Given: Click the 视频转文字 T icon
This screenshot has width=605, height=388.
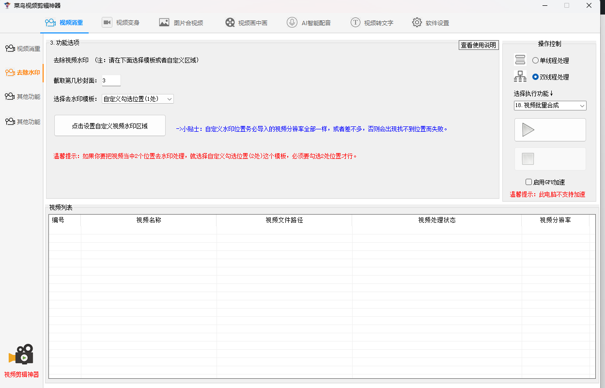Looking at the screenshot, I should [x=356, y=22].
